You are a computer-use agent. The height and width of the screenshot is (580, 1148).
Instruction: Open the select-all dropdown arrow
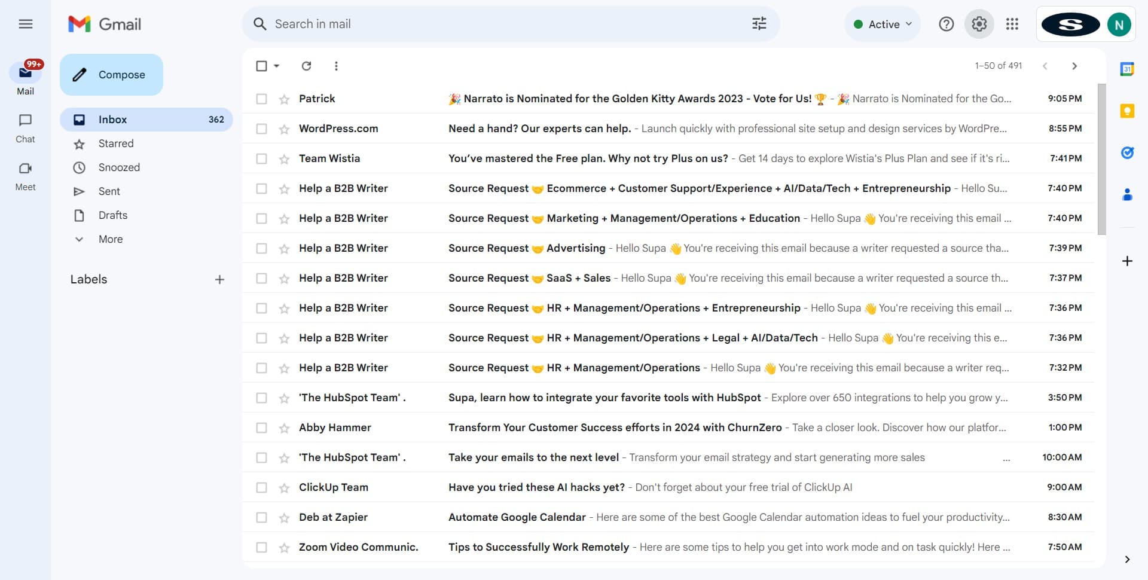pyautogui.click(x=276, y=66)
